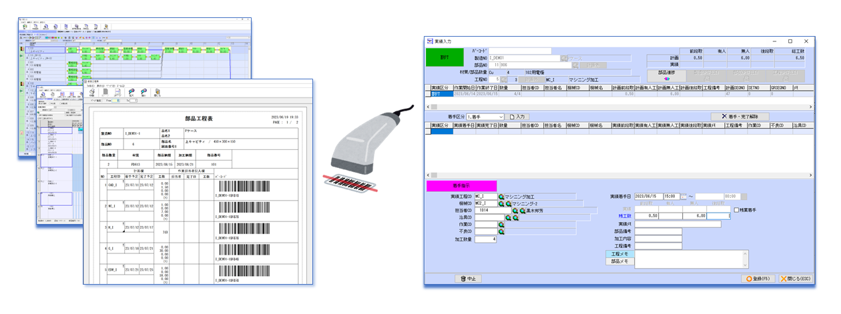Click memo area scroll down arrow
Image resolution: width=841 pixels, height=314 pixels.
click(x=746, y=266)
